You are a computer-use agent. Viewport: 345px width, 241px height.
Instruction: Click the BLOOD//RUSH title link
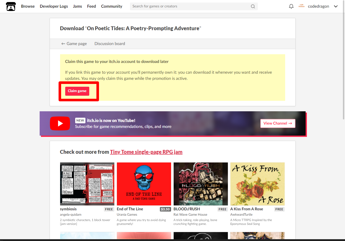click(187, 209)
